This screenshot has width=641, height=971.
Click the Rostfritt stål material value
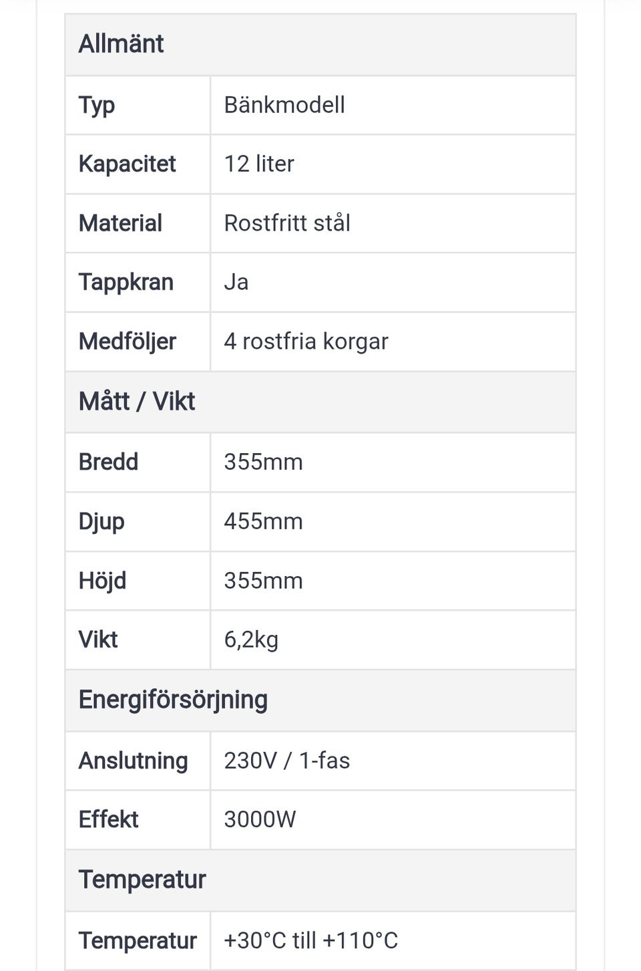pyautogui.click(x=287, y=223)
